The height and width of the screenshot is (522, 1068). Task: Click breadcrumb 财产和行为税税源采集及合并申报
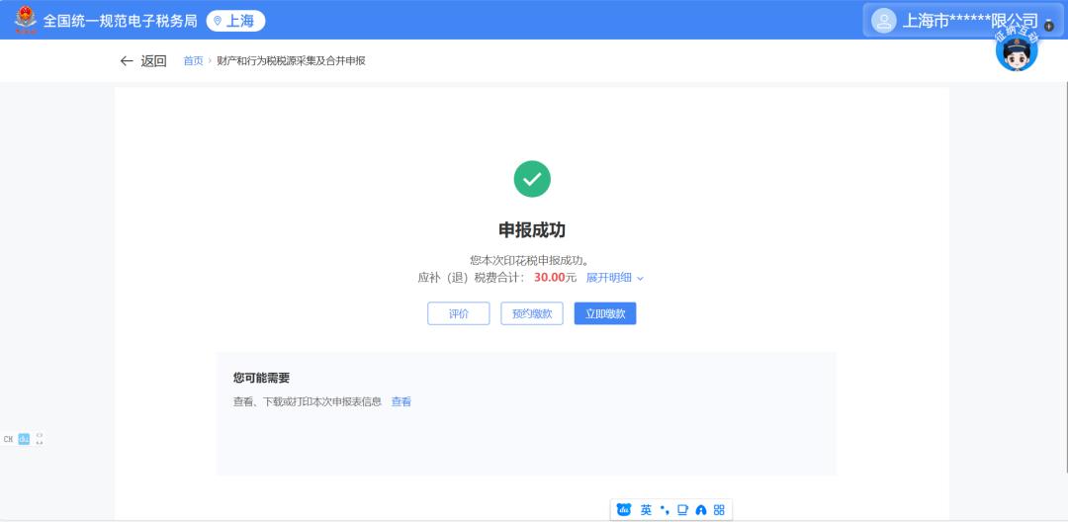tap(291, 61)
